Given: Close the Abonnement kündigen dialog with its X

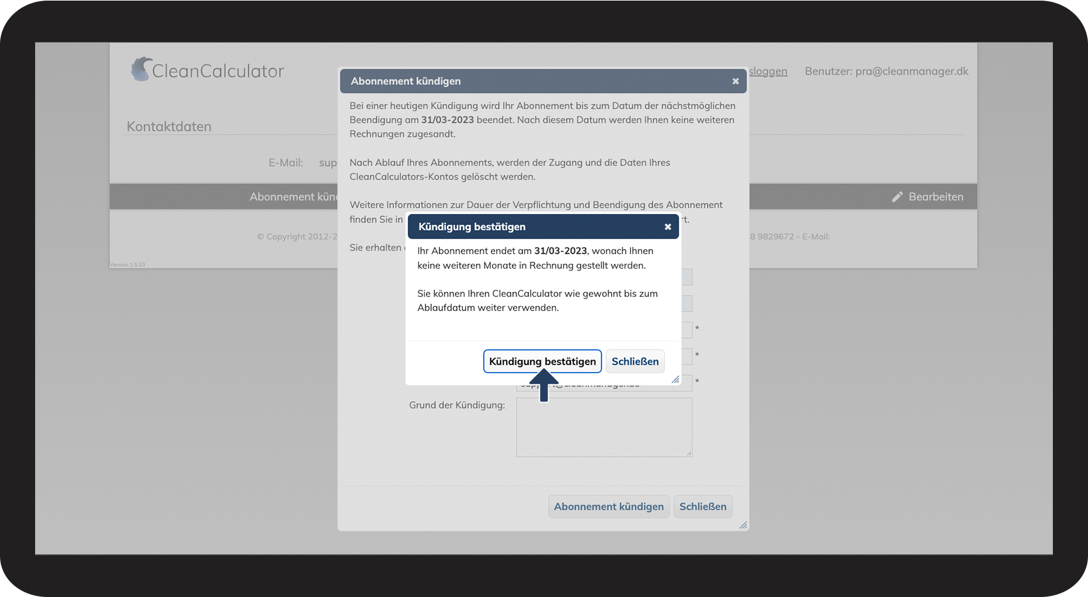Looking at the screenshot, I should (x=735, y=81).
